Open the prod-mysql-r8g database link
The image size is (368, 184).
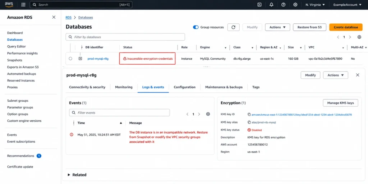coord(98,59)
